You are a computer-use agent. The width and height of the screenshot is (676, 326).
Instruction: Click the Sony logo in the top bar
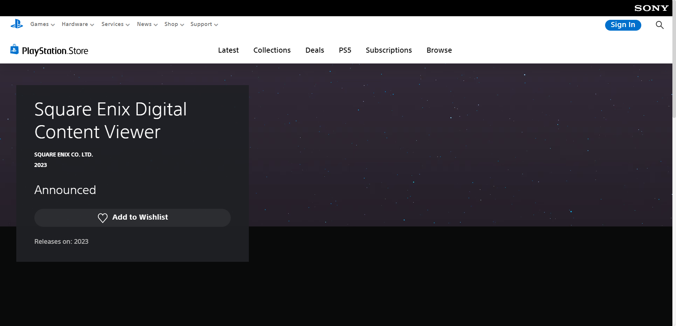651,8
